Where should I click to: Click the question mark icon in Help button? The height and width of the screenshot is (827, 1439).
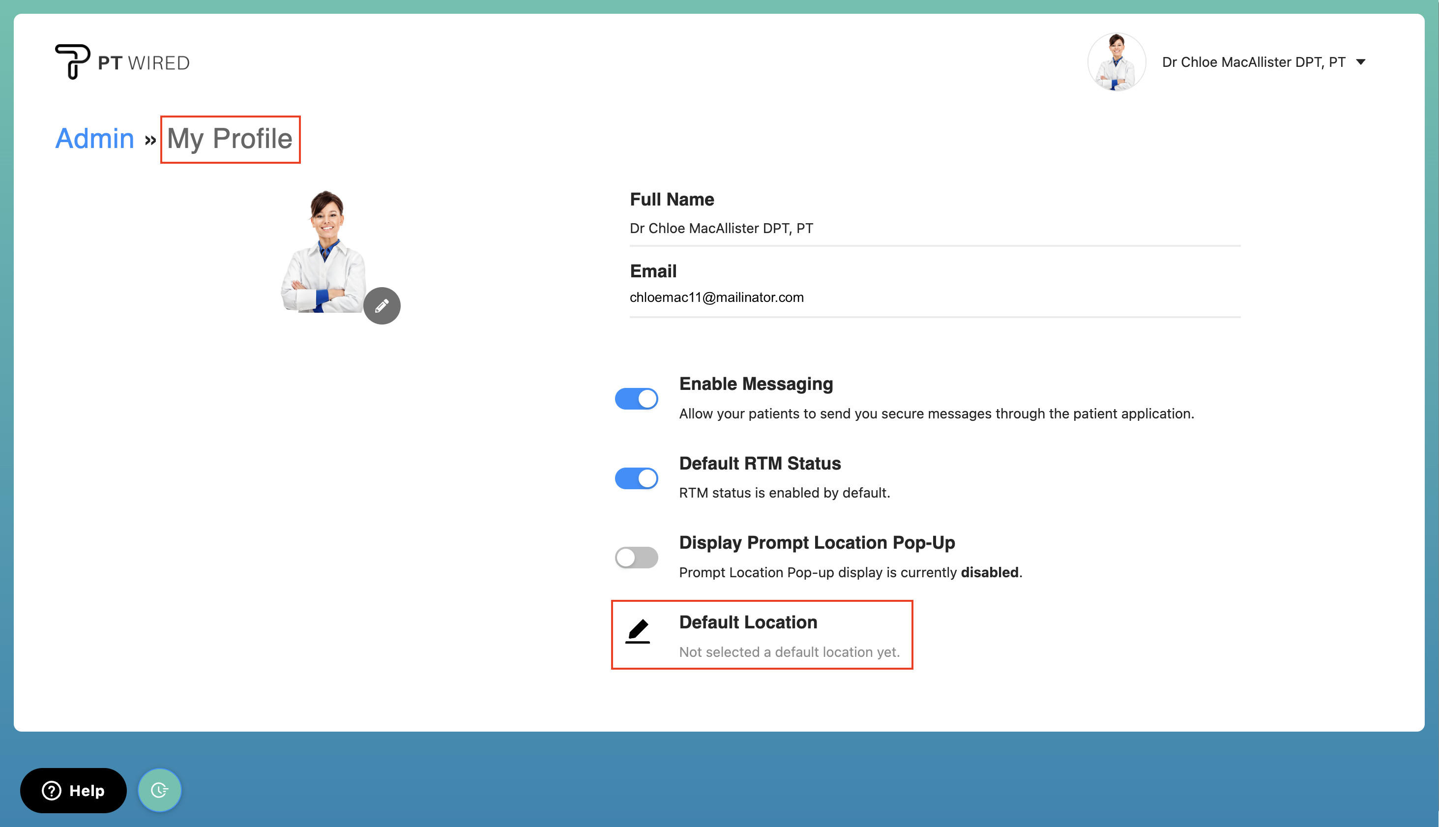(x=52, y=790)
